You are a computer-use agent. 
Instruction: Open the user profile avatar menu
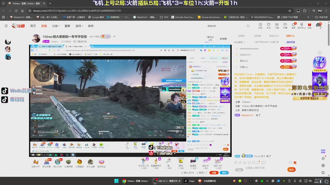pos(319,25)
